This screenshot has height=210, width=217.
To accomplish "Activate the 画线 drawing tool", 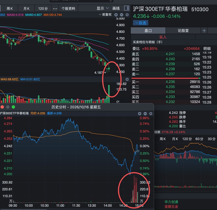I will (x=116, y=9).
